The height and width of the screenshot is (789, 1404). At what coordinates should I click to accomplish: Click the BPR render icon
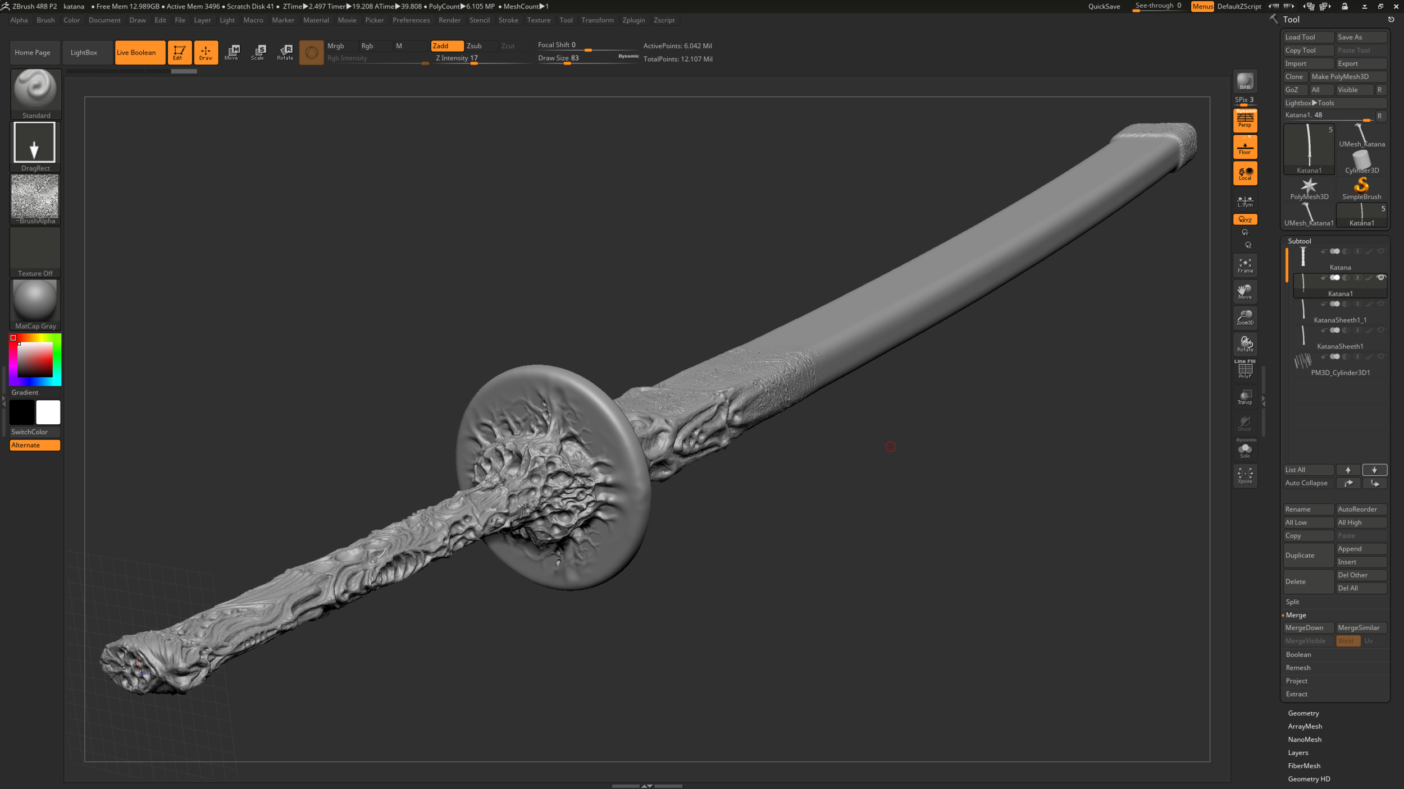(x=1245, y=81)
